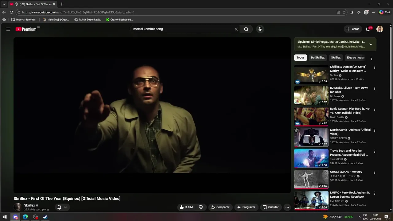The height and width of the screenshot is (221, 393).
Task: Open options for Make It Bun Dem video
Action: [x=375, y=67]
